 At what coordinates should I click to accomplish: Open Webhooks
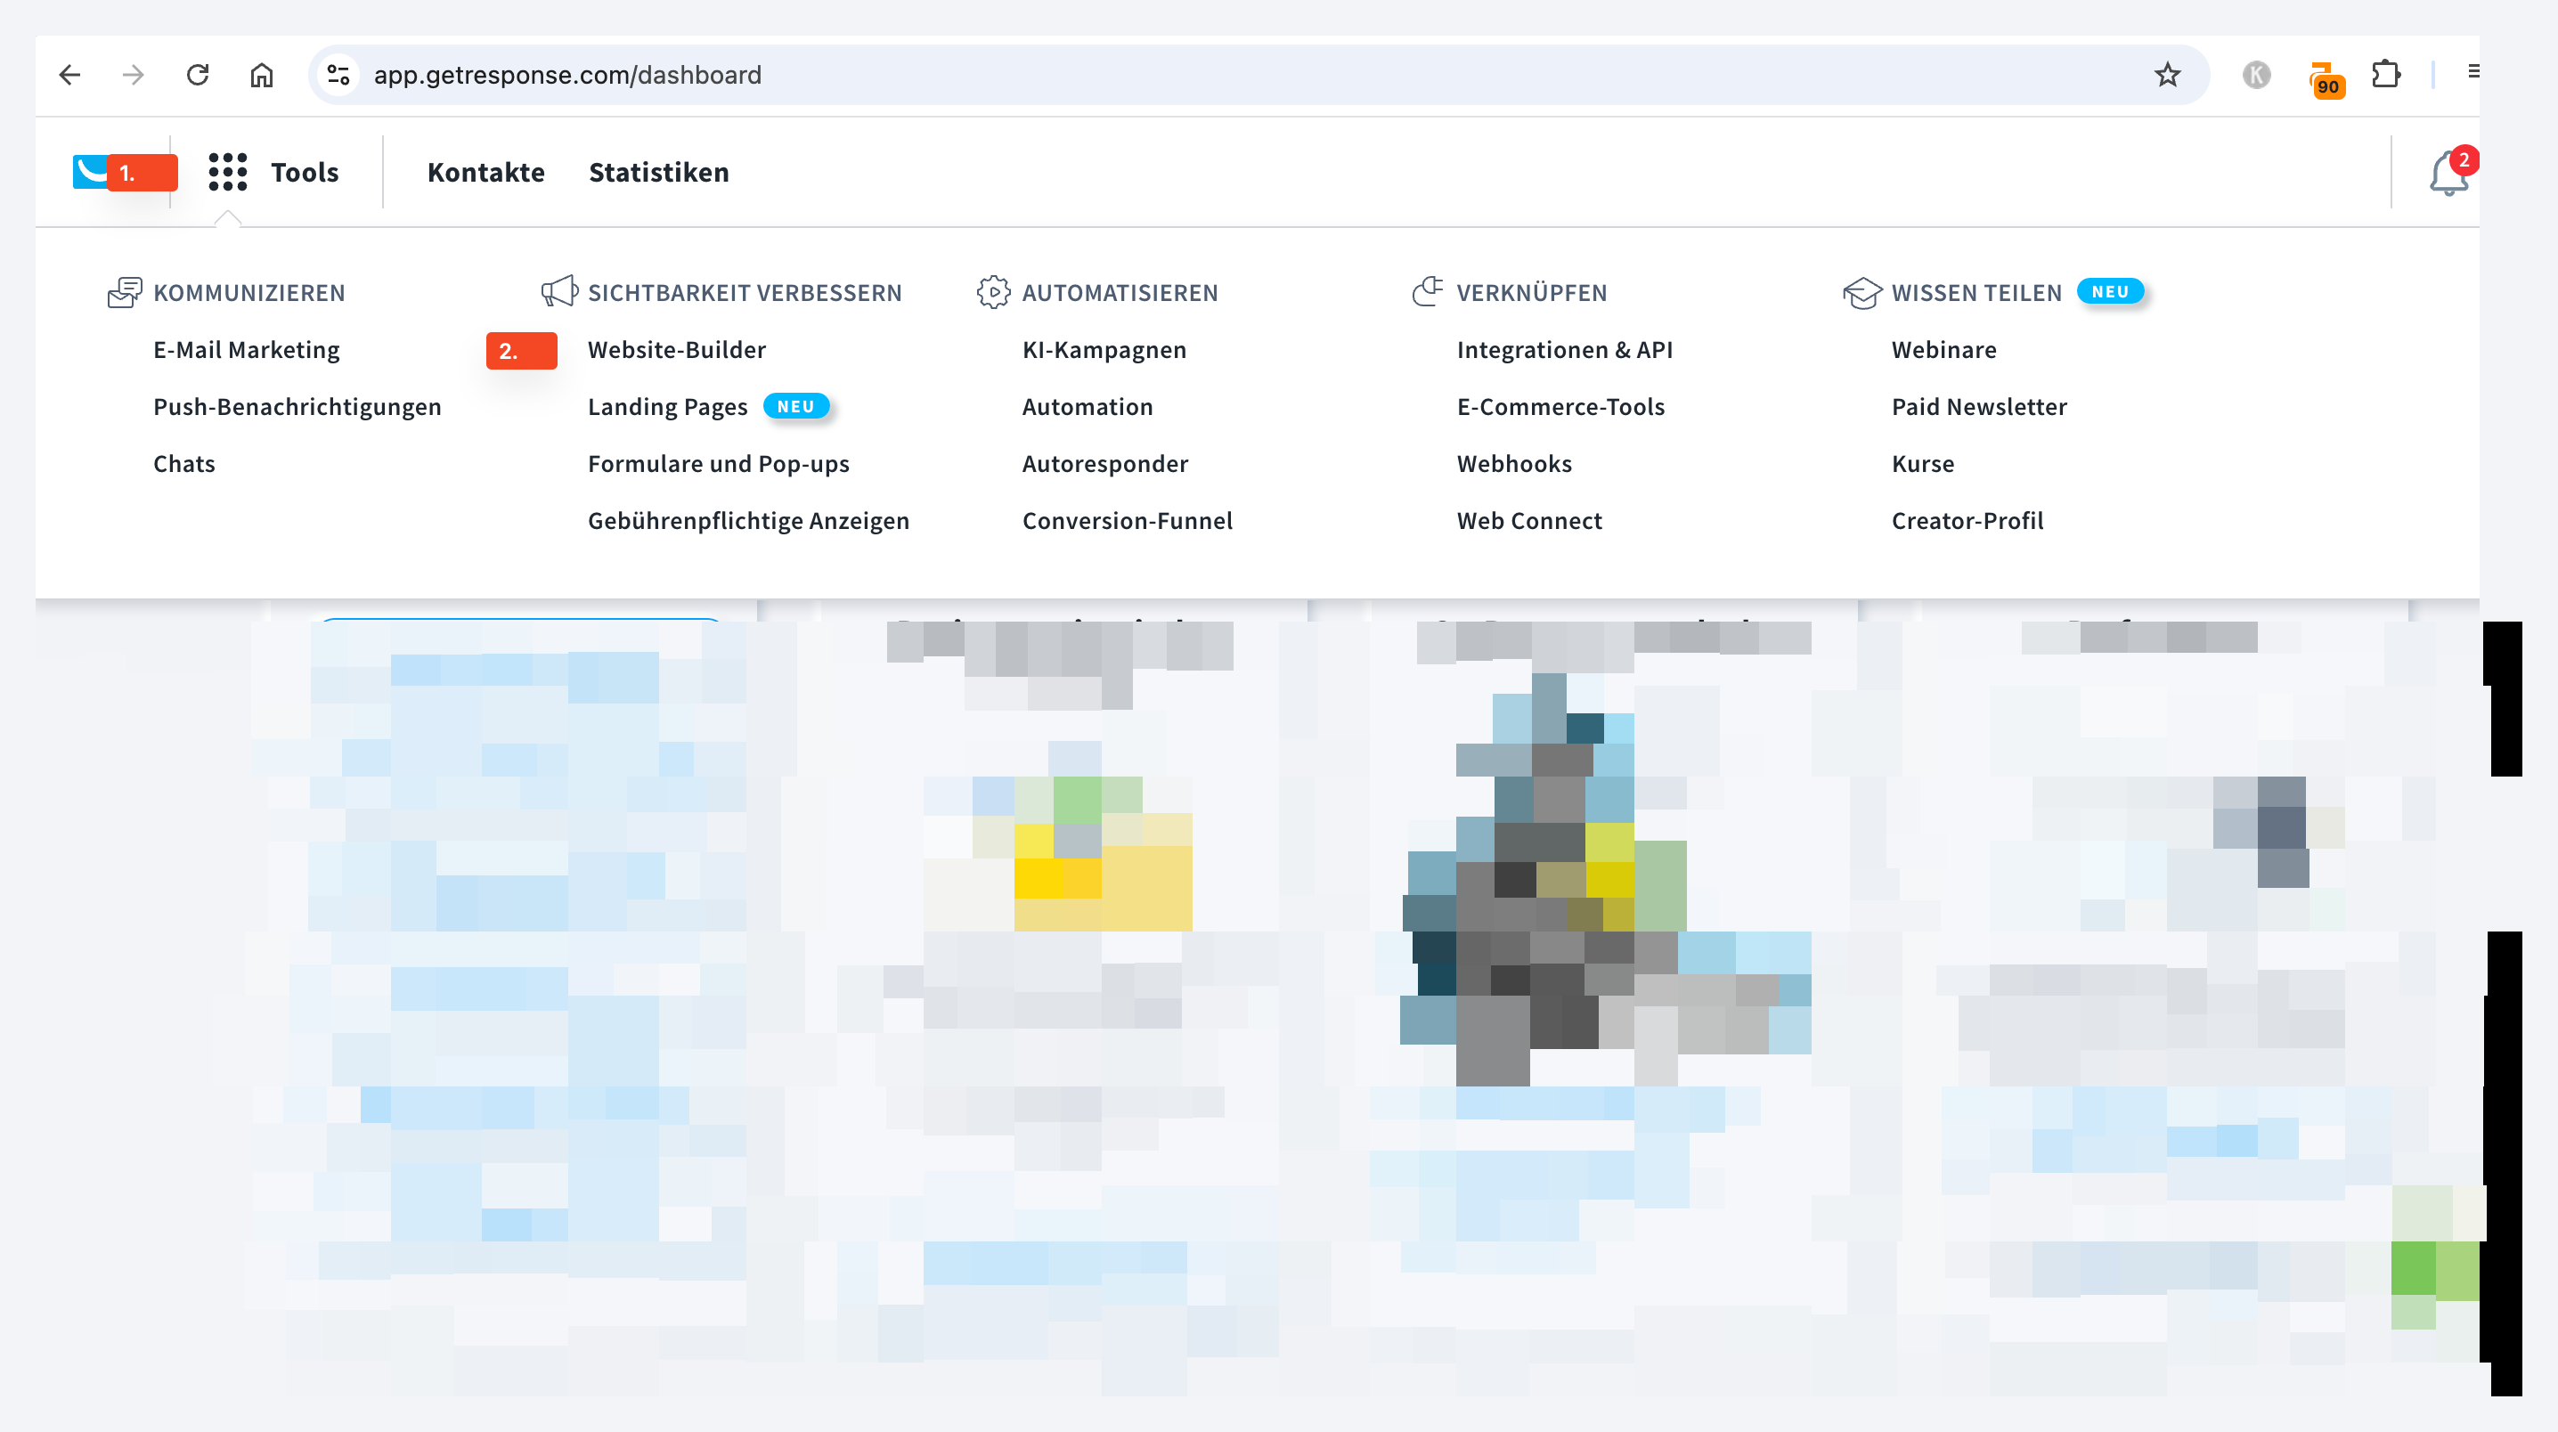pos(1513,464)
